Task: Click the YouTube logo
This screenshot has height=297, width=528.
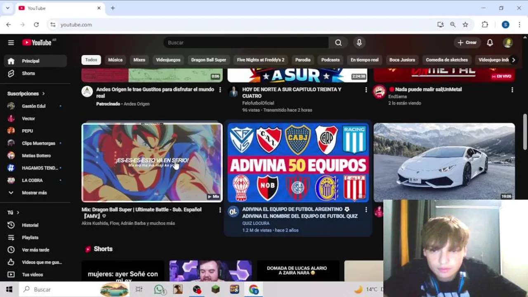Action: pyautogui.click(x=37, y=42)
